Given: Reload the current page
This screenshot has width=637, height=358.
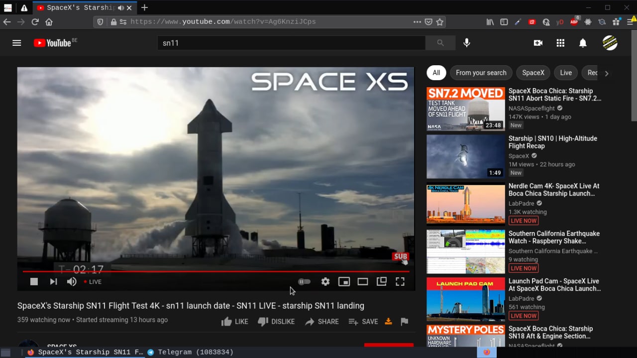Looking at the screenshot, I should point(35,22).
